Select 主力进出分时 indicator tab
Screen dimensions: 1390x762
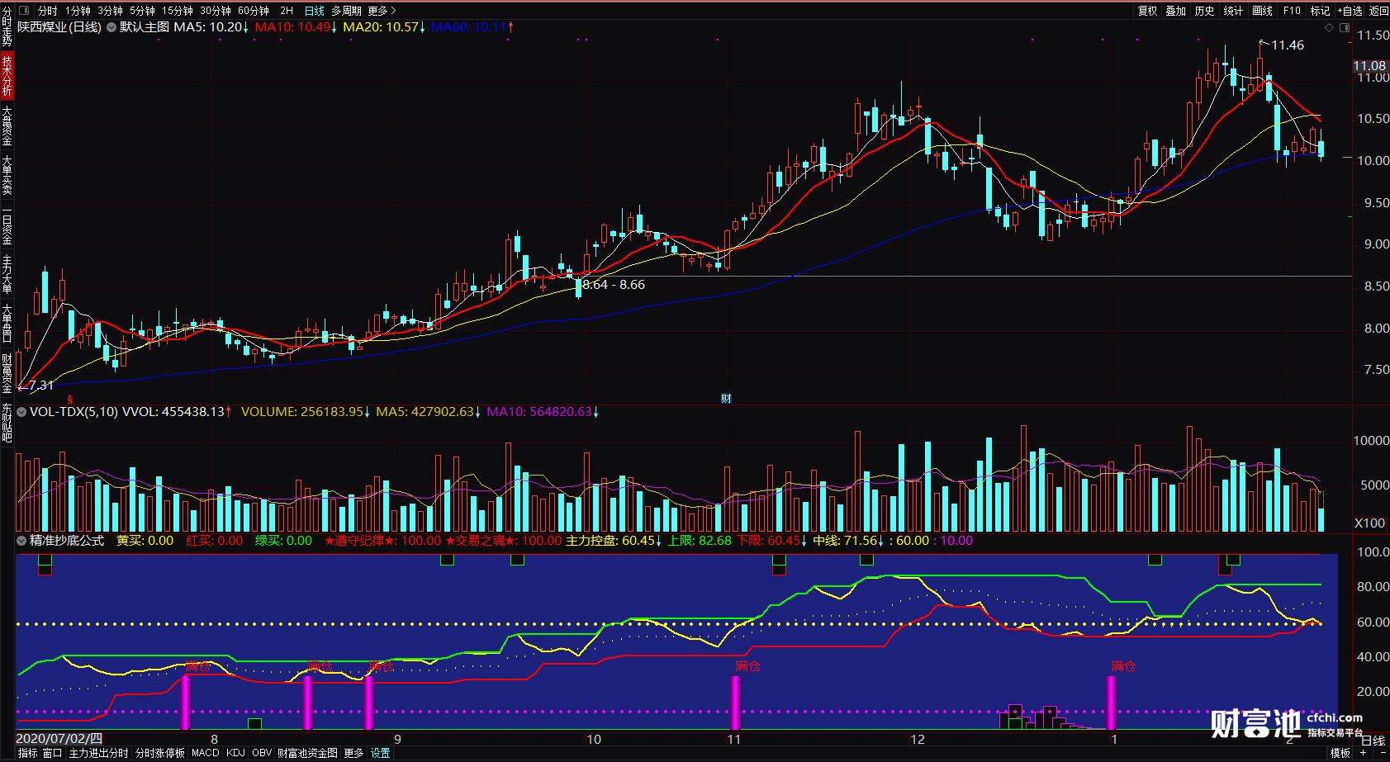pos(98,753)
